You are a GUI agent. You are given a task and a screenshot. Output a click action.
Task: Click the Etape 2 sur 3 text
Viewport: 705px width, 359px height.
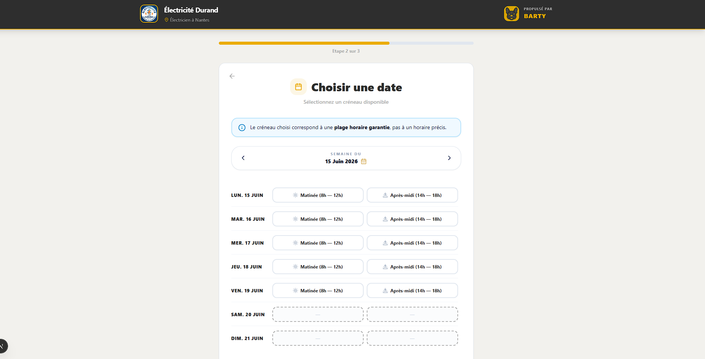point(346,51)
